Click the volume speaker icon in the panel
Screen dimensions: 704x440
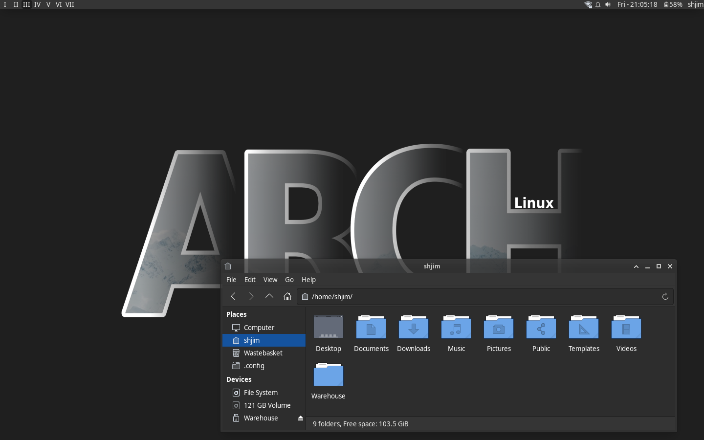pos(608,4)
